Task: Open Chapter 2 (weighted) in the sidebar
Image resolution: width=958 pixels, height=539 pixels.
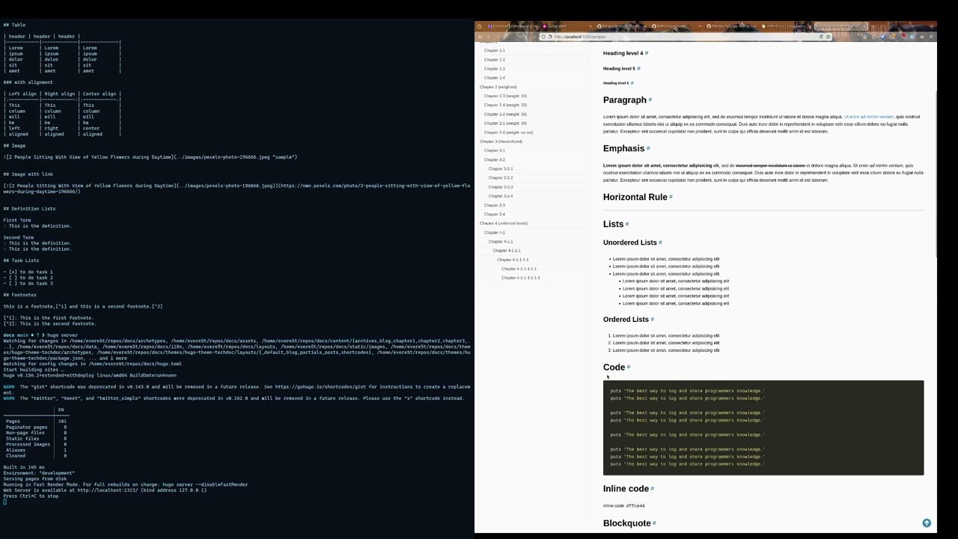Action: (498, 87)
